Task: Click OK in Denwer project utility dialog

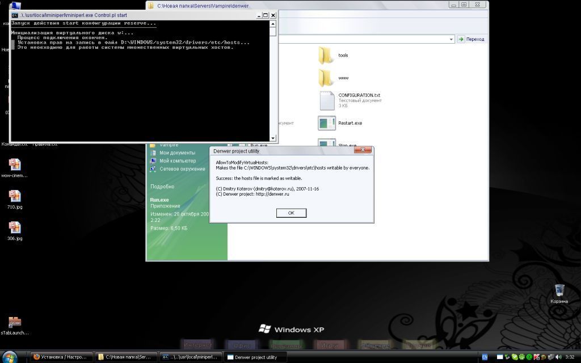Action: (291, 213)
